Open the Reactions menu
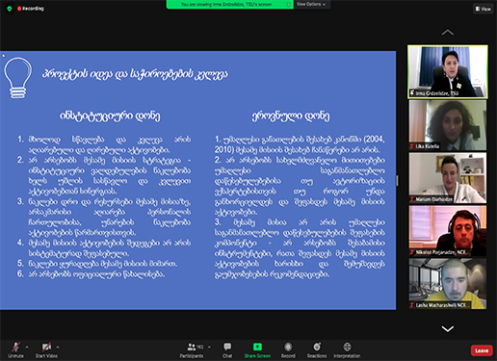The width and height of the screenshot is (497, 361). point(317,347)
